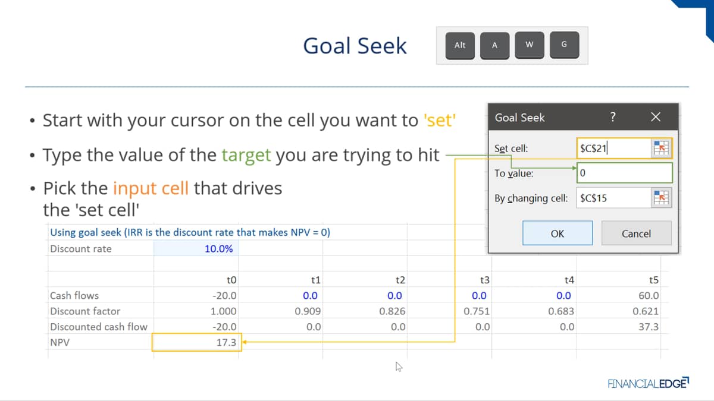Click the Set cell range selector icon
The height and width of the screenshot is (401, 714).
tap(662, 148)
